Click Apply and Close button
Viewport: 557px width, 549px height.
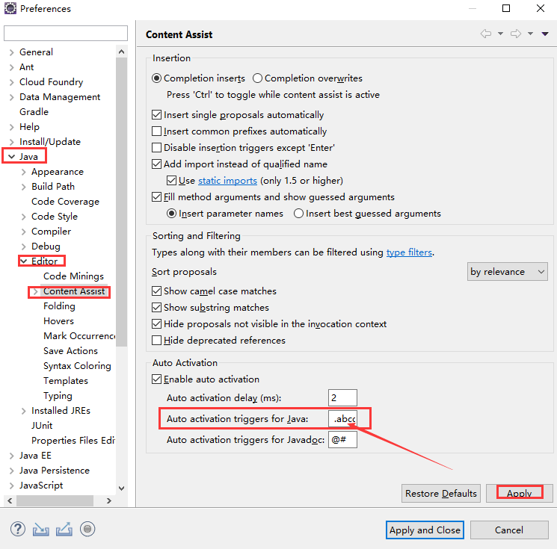click(x=425, y=530)
